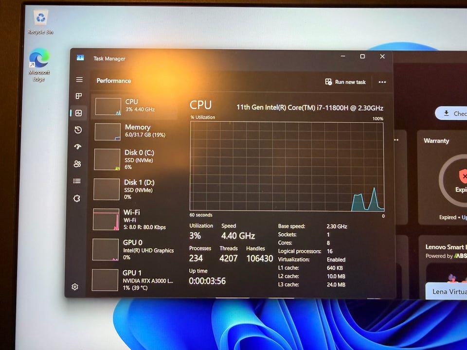The image size is (467, 350).
Task: Click the Warranty card heading in Lenovo window
Action: 436,141
